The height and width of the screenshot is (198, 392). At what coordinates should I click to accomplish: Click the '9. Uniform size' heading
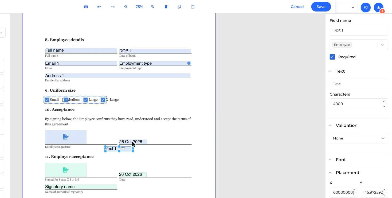[60, 90]
